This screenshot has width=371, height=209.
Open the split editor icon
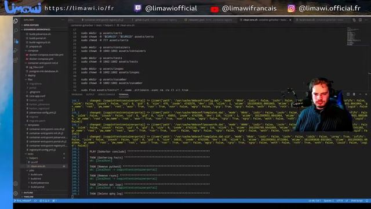tap(360, 20)
